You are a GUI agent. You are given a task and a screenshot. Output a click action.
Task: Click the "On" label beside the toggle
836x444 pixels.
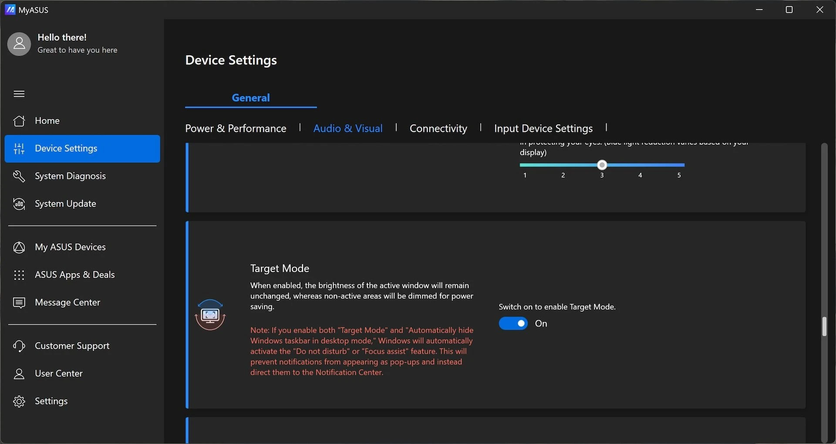click(541, 324)
